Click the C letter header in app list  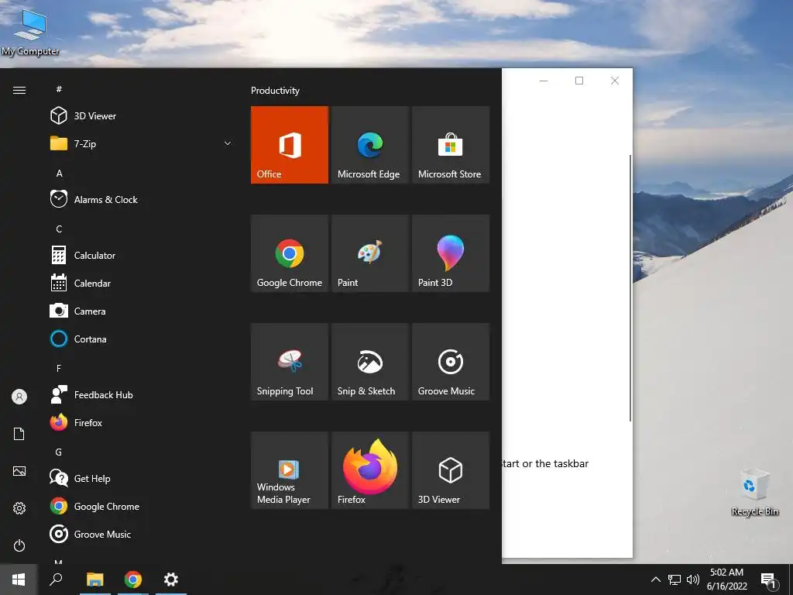(59, 229)
